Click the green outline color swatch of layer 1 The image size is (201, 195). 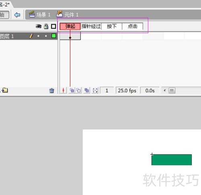click(53, 36)
